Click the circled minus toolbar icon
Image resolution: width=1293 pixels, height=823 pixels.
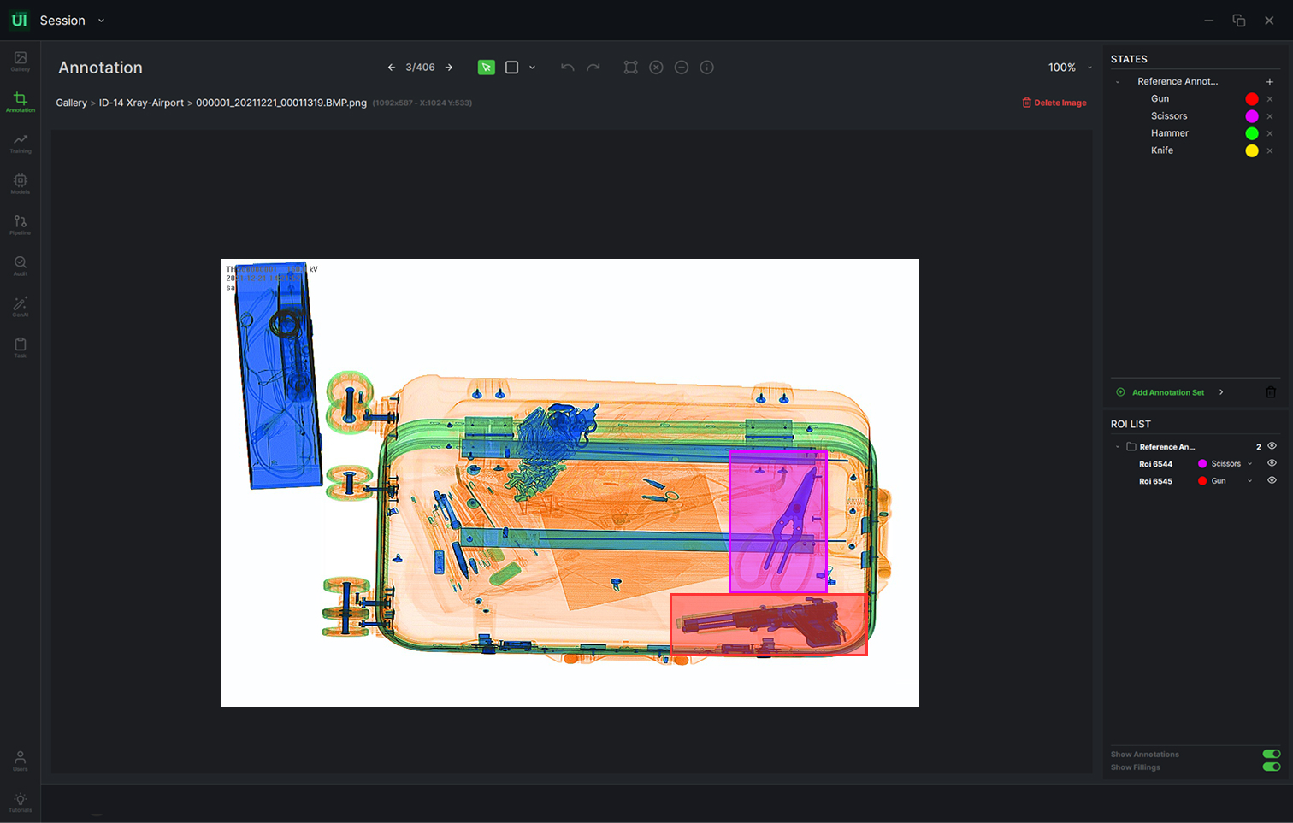coord(682,68)
